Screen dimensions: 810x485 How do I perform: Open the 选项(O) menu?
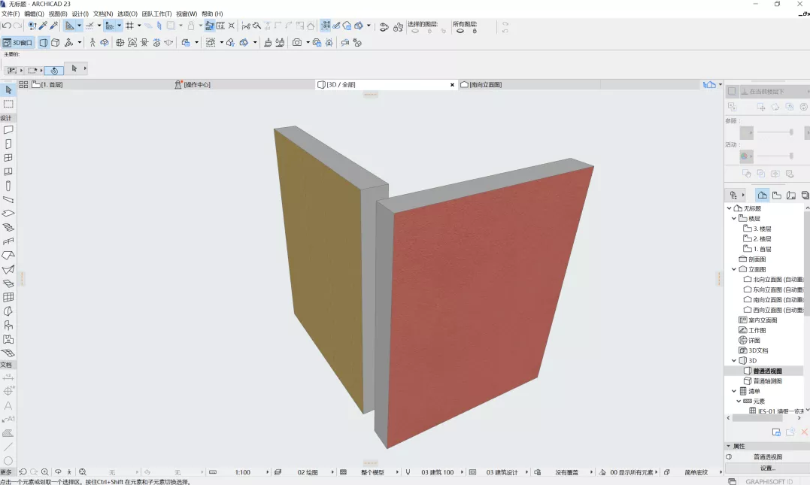[128, 14]
